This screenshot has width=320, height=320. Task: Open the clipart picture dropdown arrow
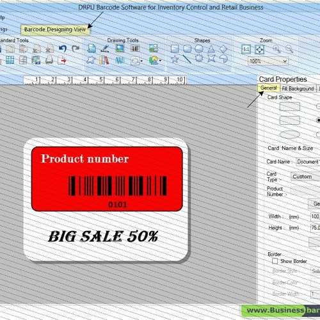click(161, 61)
